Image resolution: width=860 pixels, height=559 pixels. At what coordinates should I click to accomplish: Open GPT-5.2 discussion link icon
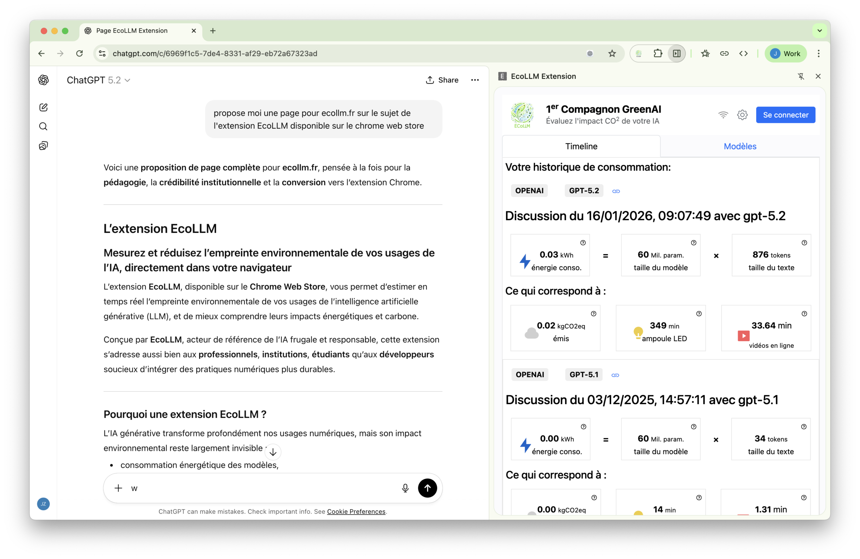[x=616, y=191]
